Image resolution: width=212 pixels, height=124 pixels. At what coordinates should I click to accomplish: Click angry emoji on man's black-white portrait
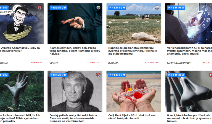click(98, 75)
